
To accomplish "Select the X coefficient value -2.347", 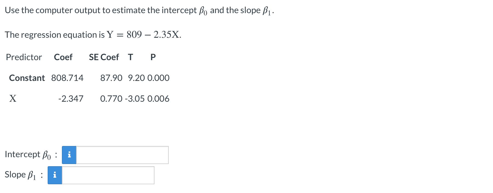I will point(70,99).
